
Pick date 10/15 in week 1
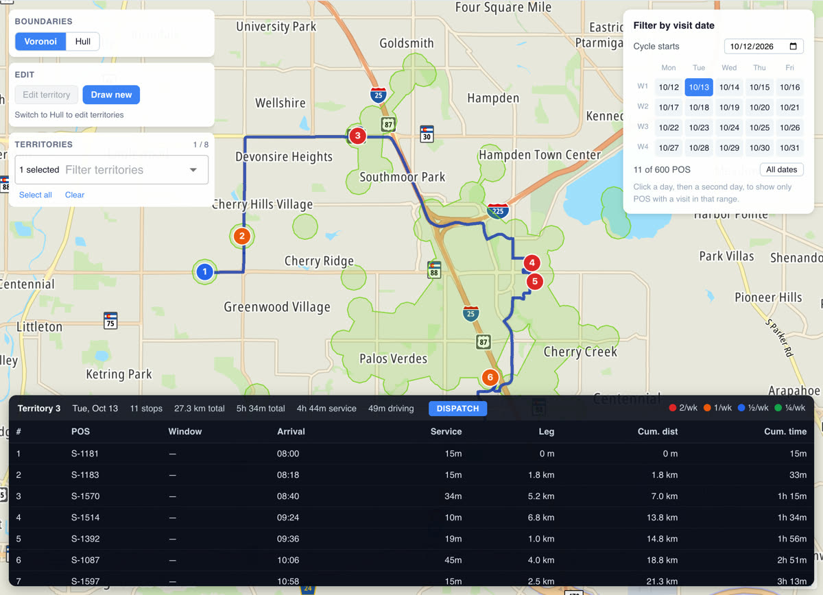759,87
